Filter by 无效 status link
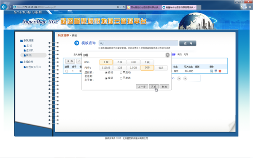The image size is (253, 158). [186, 54]
